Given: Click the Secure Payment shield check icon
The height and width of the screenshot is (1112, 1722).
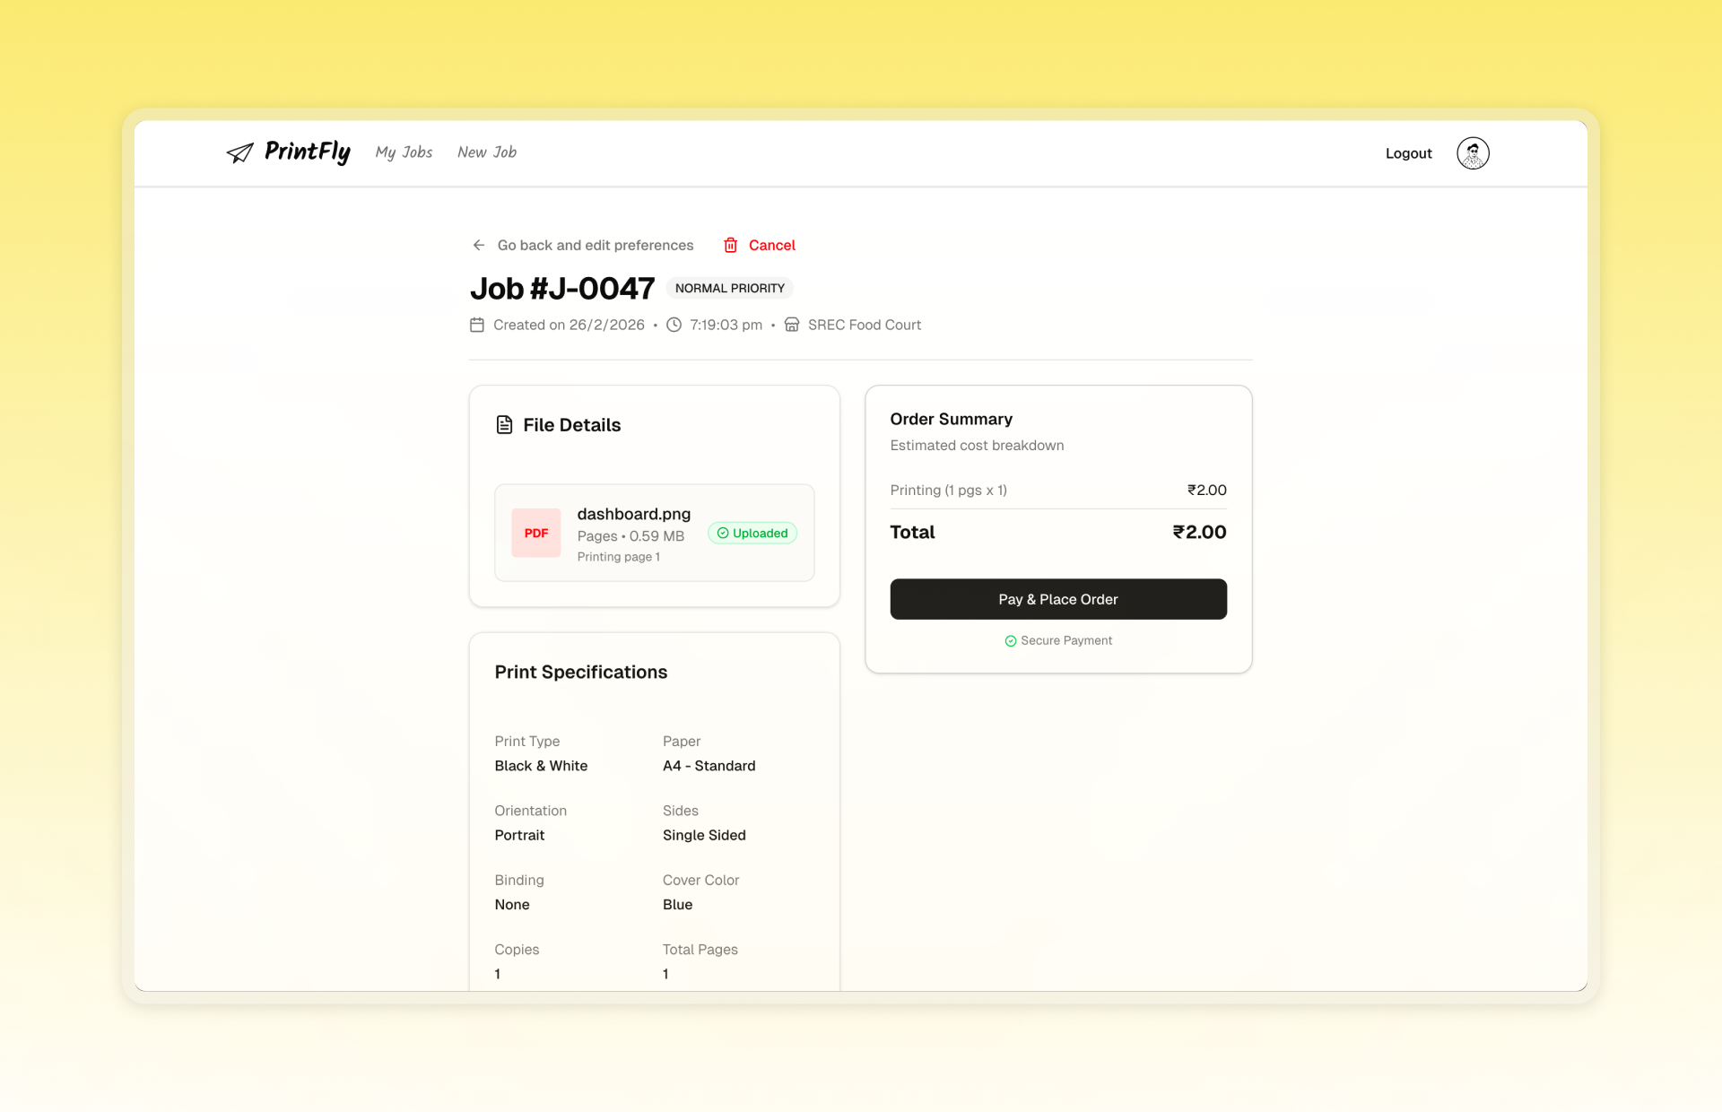Looking at the screenshot, I should pyautogui.click(x=1011, y=641).
